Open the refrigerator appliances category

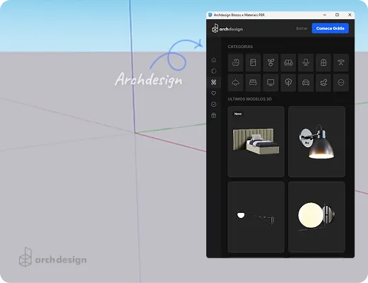[253, 62]
